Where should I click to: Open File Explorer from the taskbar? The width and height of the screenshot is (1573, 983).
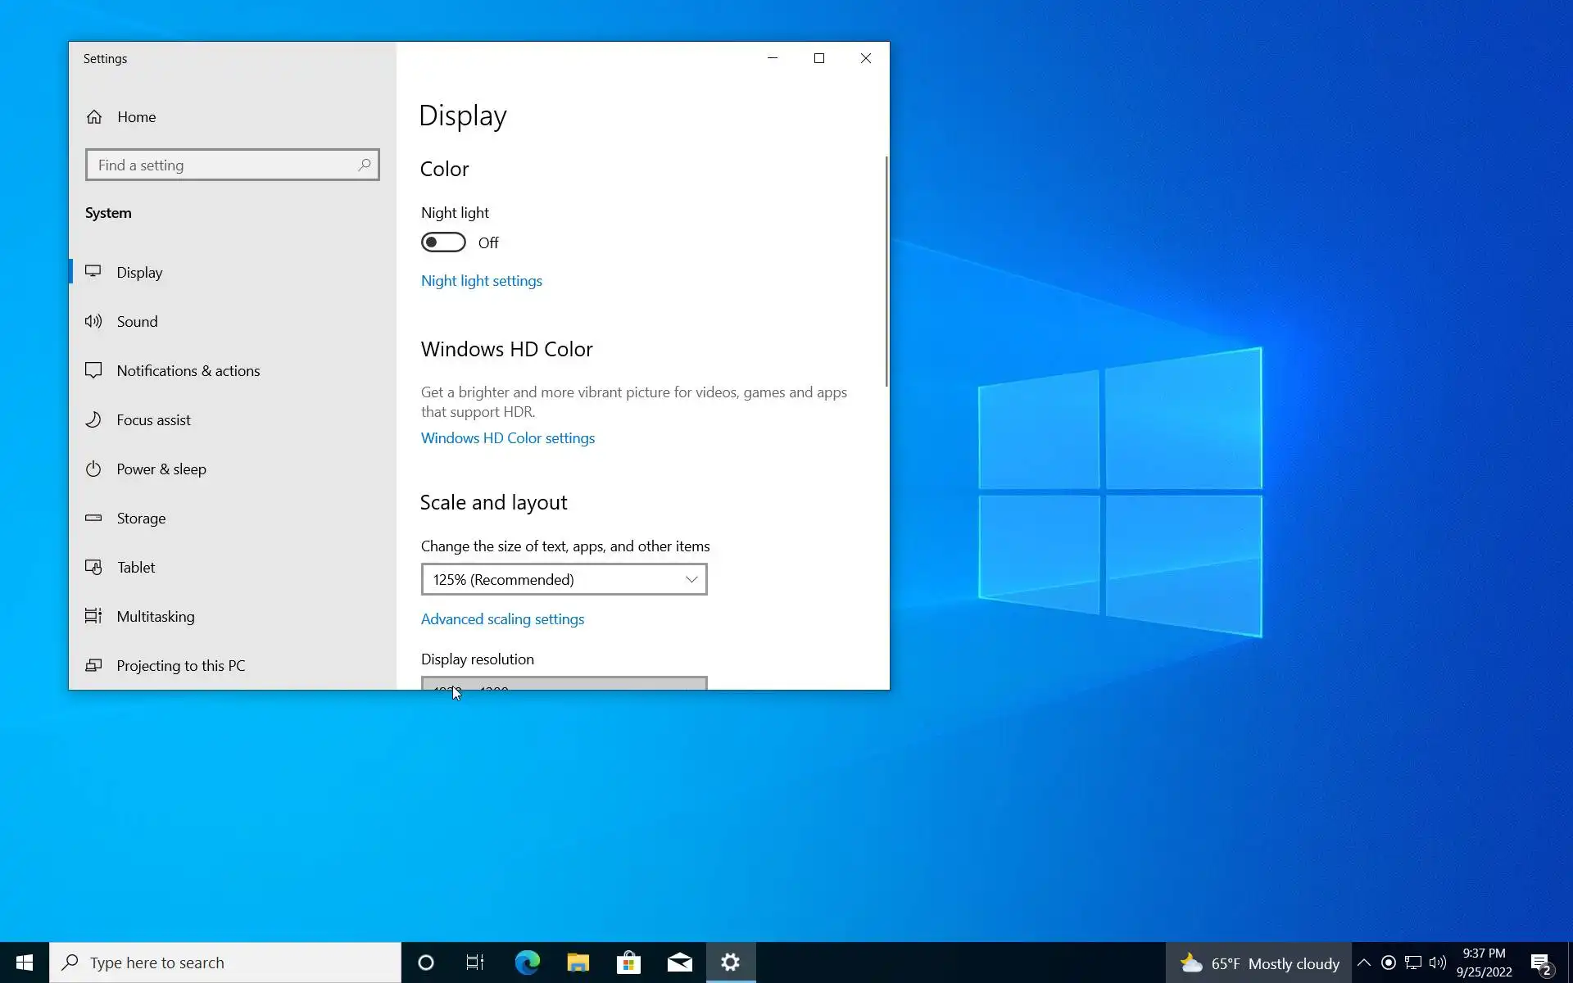[x=578, y=963]
